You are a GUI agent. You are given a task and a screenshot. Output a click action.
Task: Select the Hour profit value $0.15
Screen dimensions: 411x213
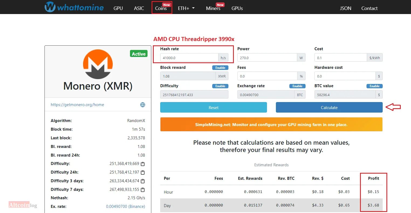click(x=373, y=192)
